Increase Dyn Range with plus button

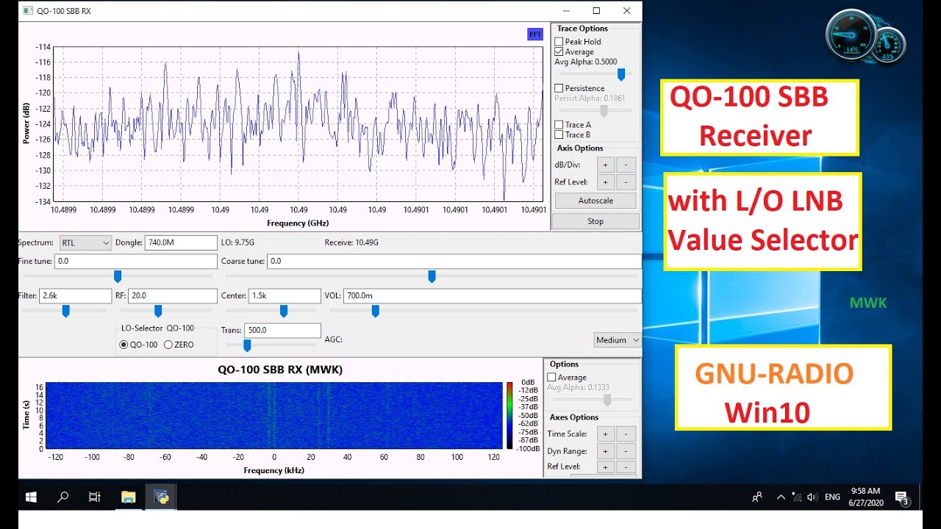click(605, 450)
